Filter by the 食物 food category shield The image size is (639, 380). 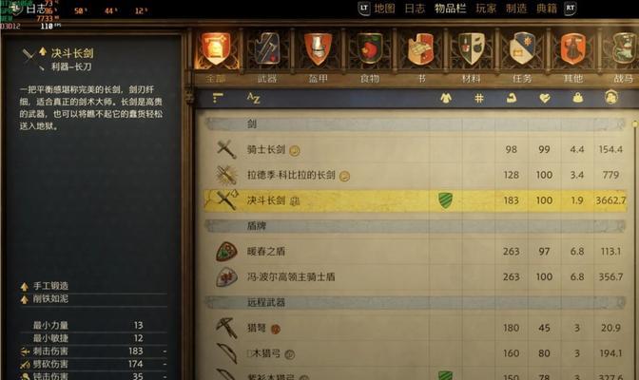[x=369, y=49]
